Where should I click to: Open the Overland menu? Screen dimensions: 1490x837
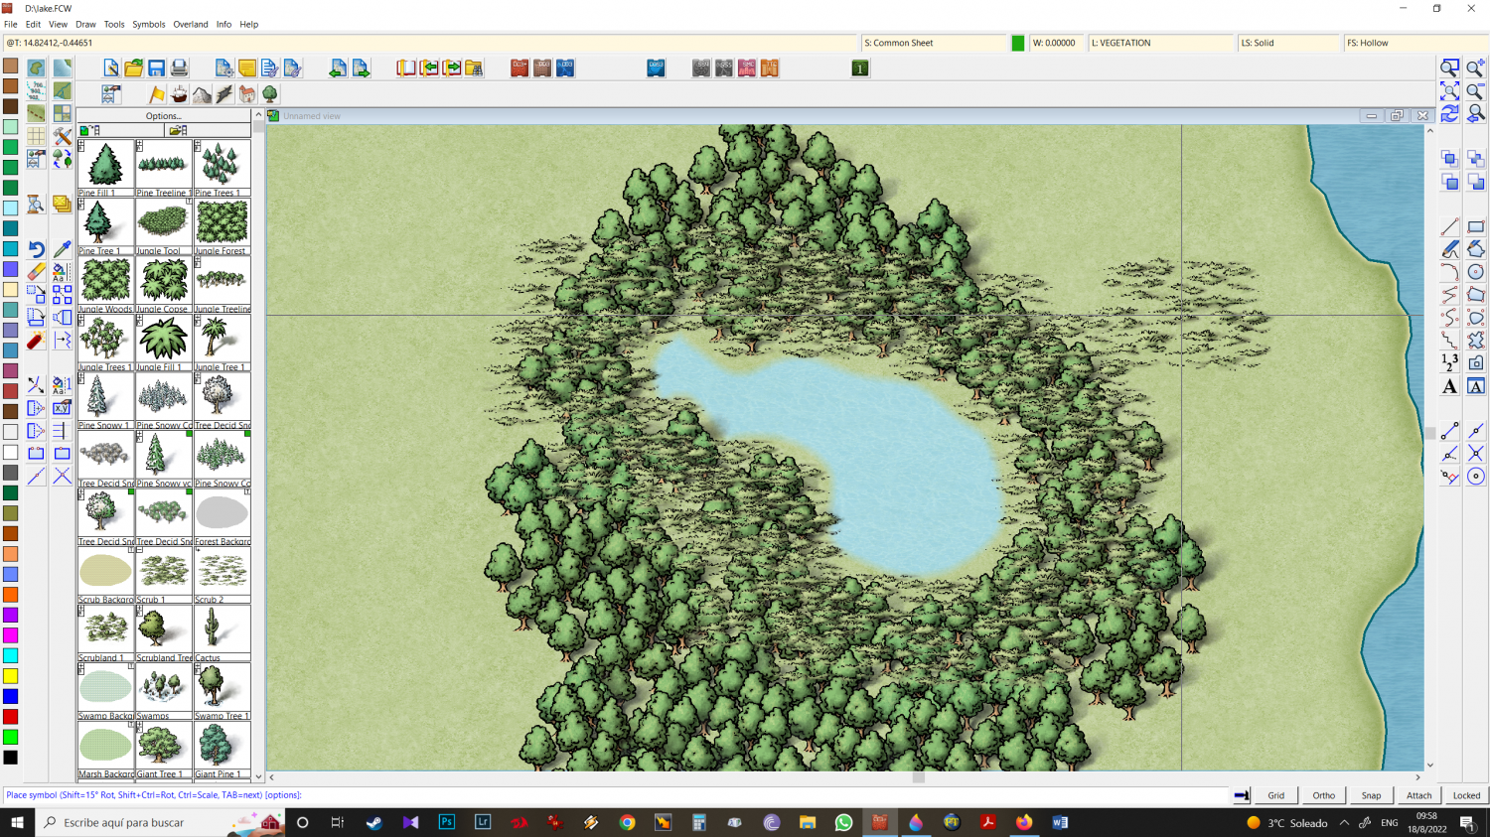tap(191, 24)
